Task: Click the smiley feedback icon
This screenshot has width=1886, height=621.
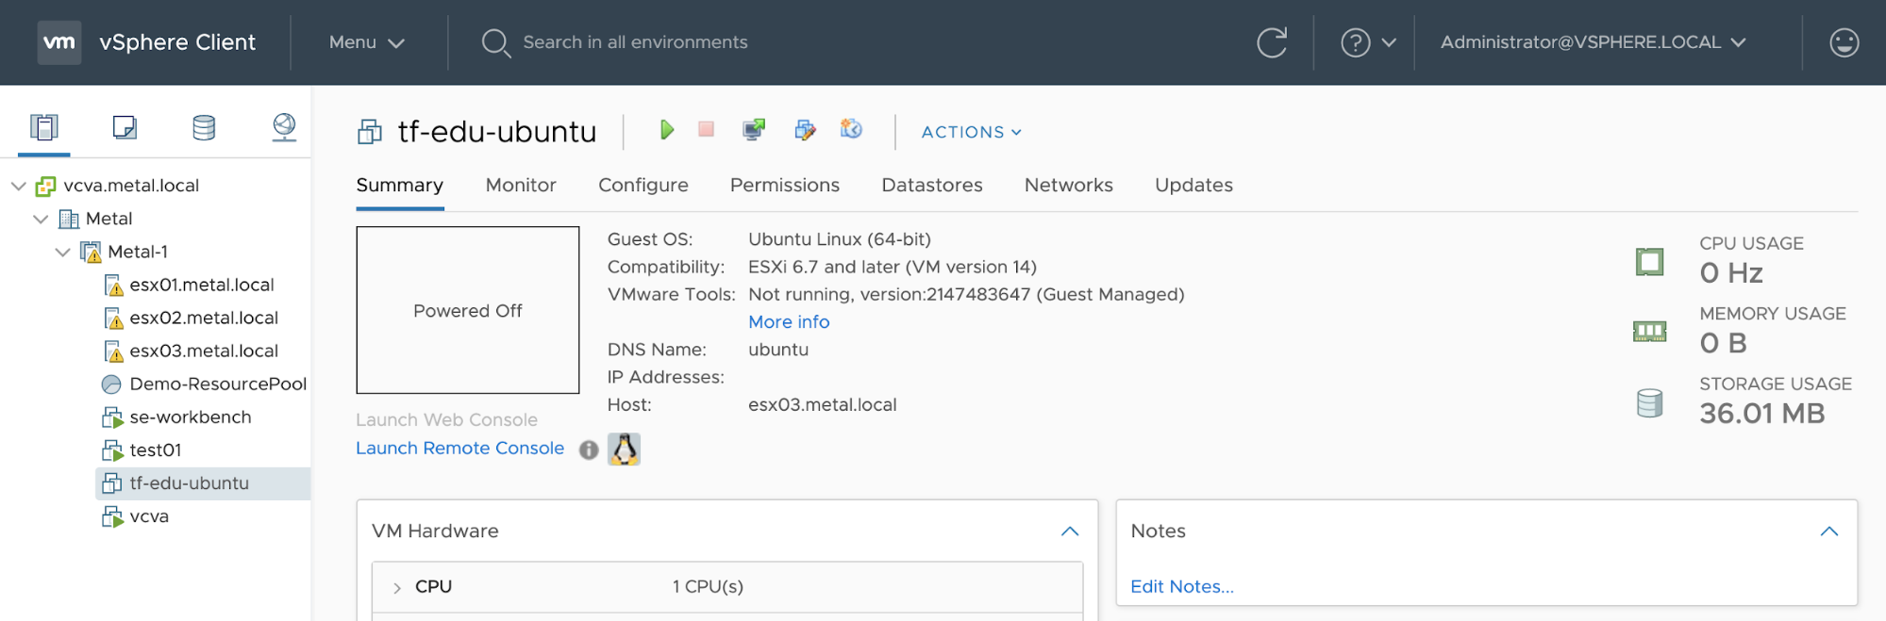Action: (x=1844, y=42)
